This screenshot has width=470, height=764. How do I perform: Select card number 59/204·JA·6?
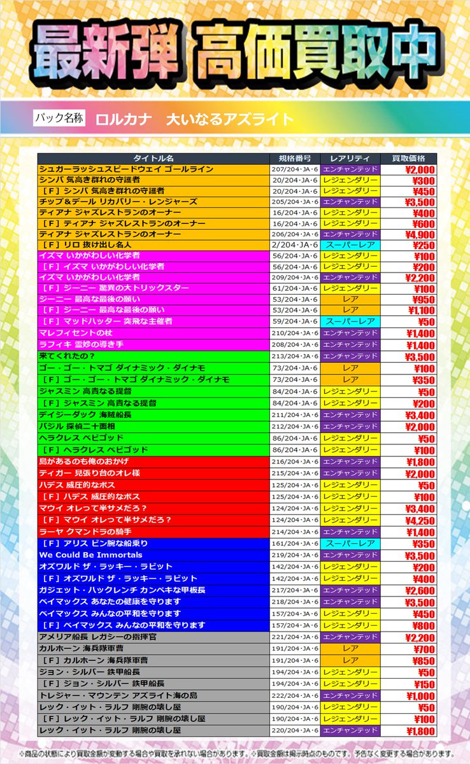point(295,321)
